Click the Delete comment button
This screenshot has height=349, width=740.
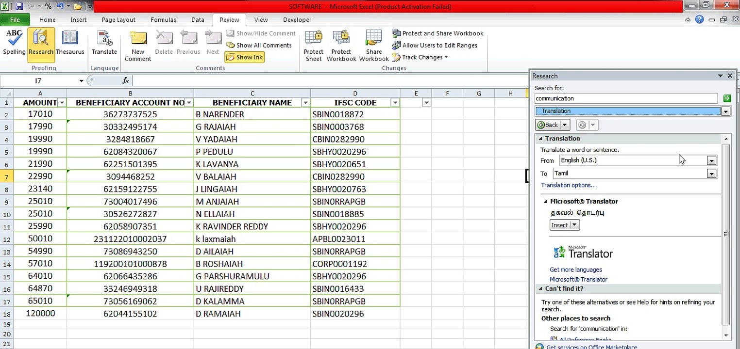click(x=164, y=43)
